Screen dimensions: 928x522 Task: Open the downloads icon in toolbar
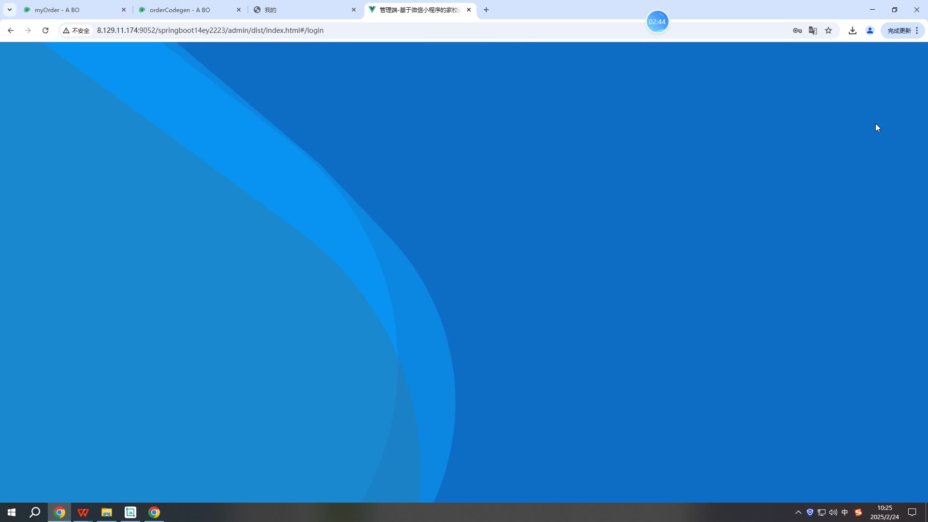[x=853, y=30]
